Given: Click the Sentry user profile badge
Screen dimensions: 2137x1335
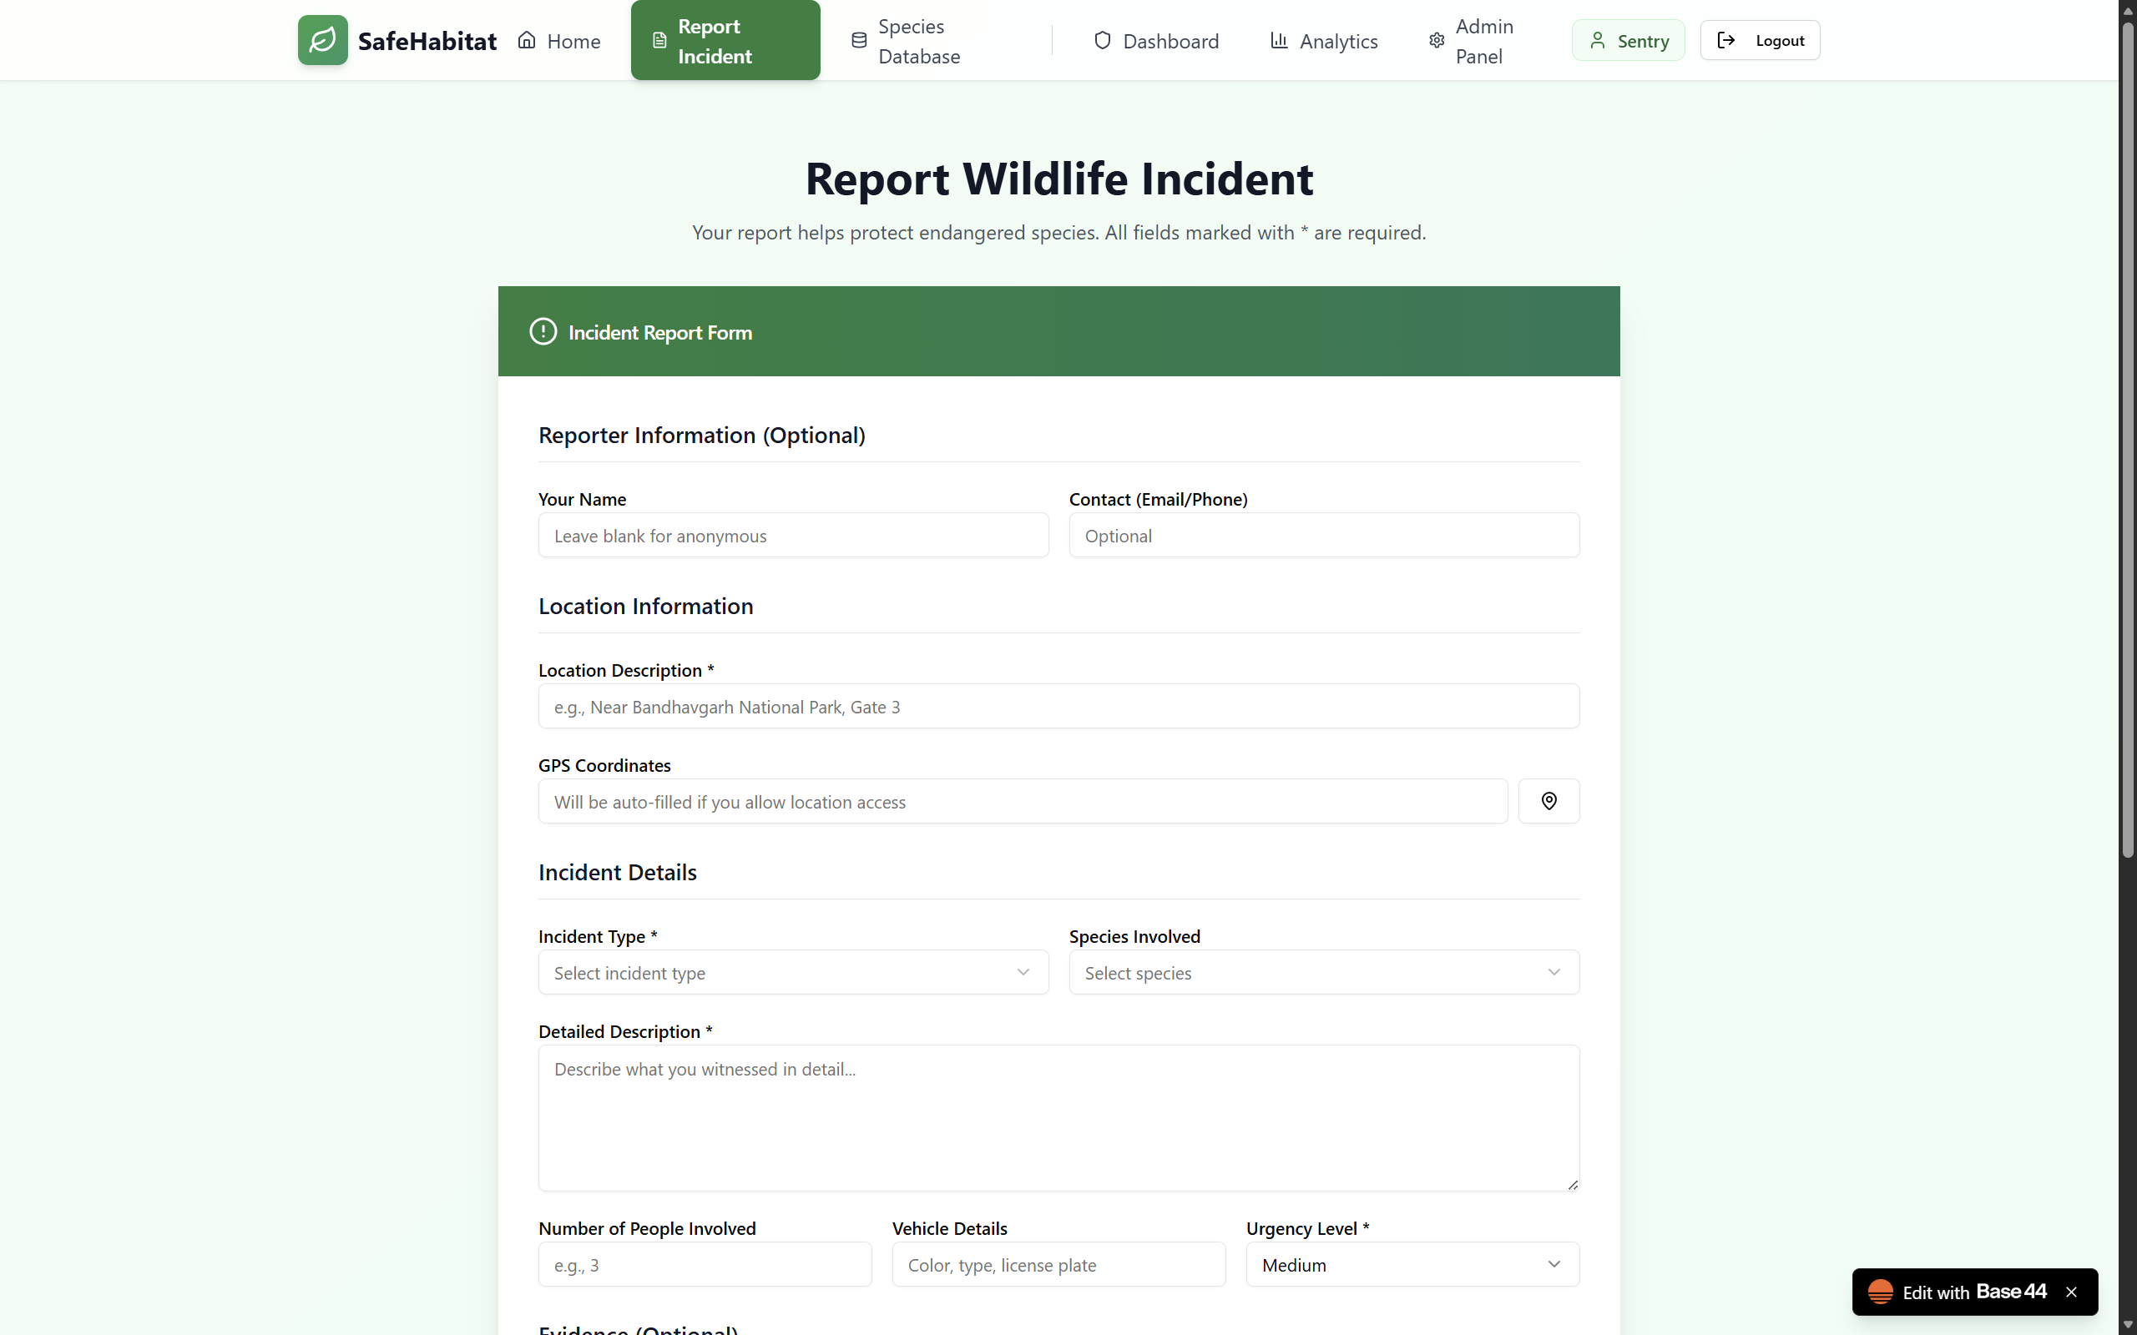Looking at the screenshot, I should point(1628,41).
